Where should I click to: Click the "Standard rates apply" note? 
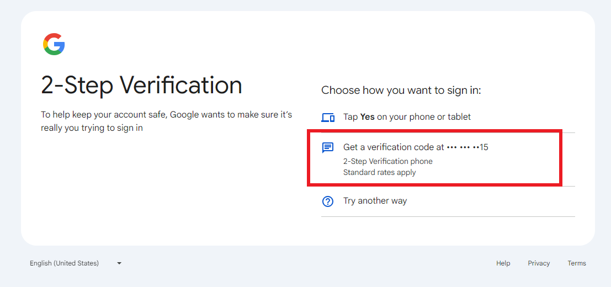[379, 172]
